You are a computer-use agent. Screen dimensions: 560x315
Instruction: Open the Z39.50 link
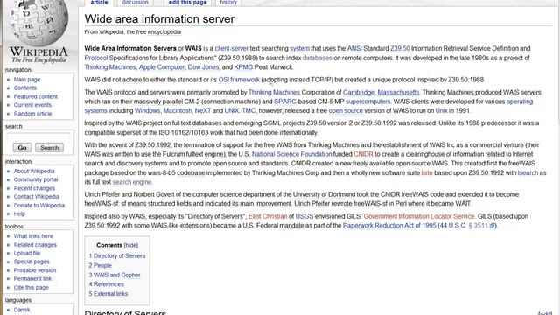(400, 49)
